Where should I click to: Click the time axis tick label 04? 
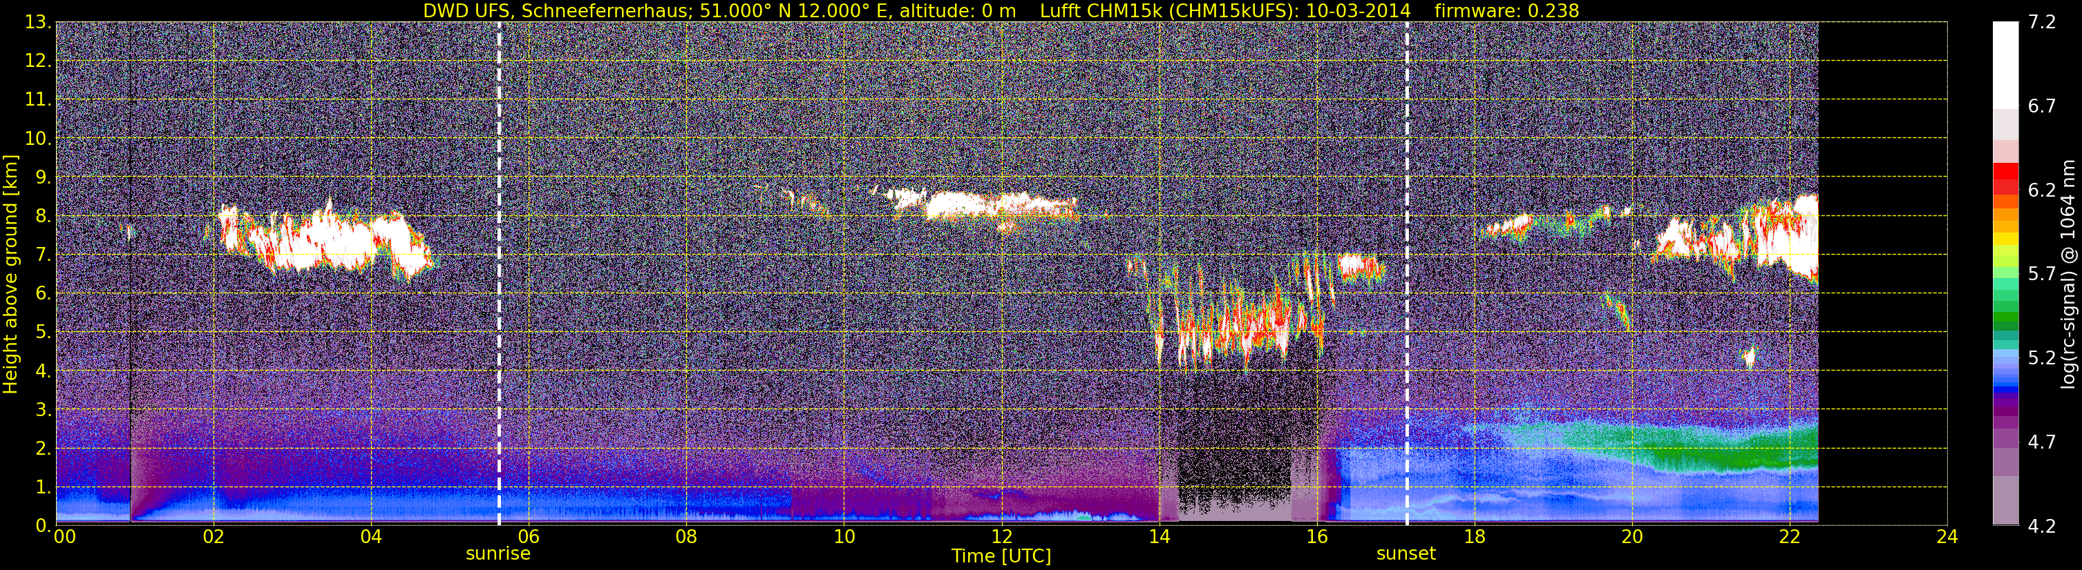pos(371,538)
